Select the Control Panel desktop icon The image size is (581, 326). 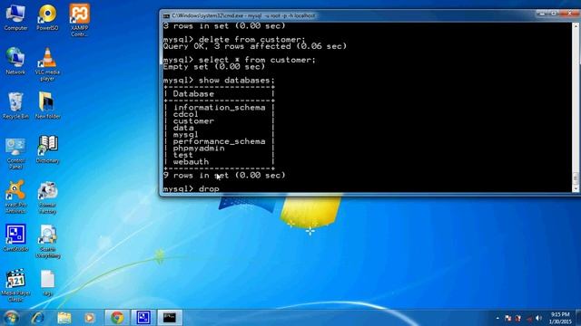[x=15, y=153]
